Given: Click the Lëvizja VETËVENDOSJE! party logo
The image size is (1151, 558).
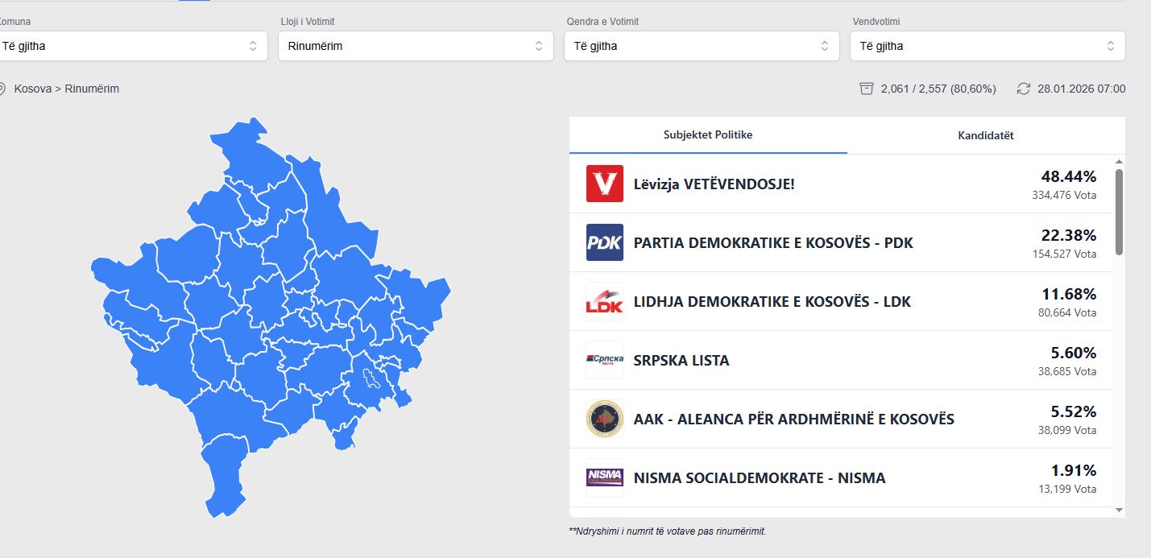Looking at the screenshot, I should coord(604,184).
